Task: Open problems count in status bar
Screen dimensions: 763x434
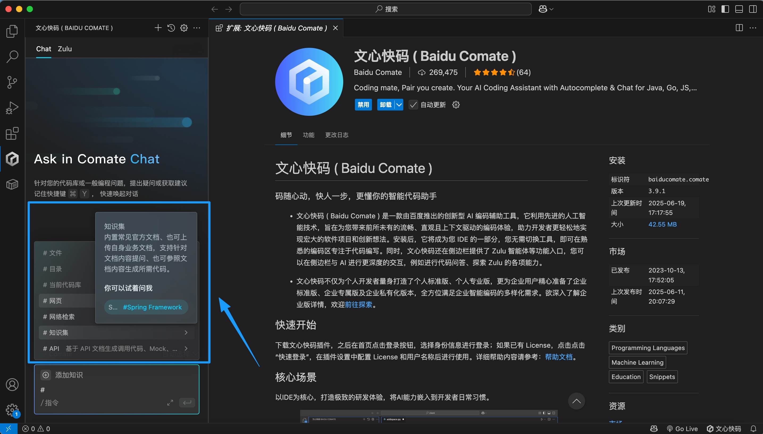Action: (36, 429)
